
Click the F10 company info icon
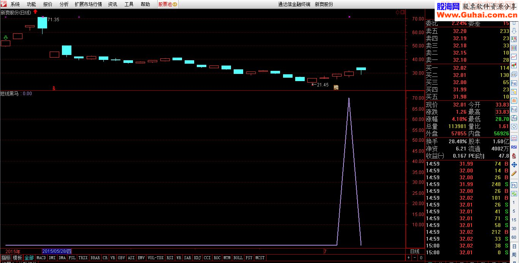click(x=514, y=83)
